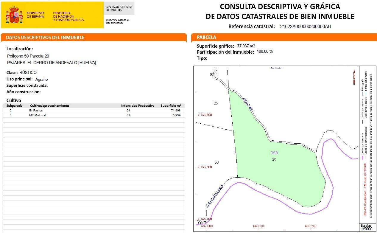The width and height of the screenshot is (377, 233).
Task: Click the 'Subparcela' column header
Action: 15,106
